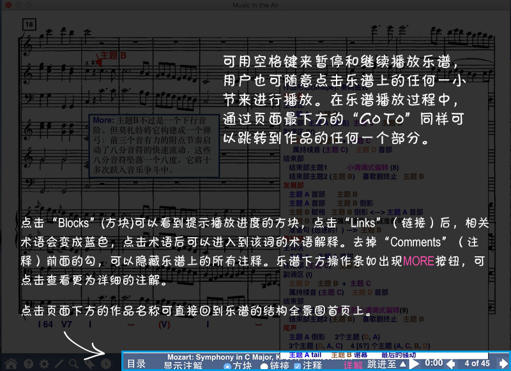The image size is (511, 371).
Task: Open the clock history icon
Action: 105,363
